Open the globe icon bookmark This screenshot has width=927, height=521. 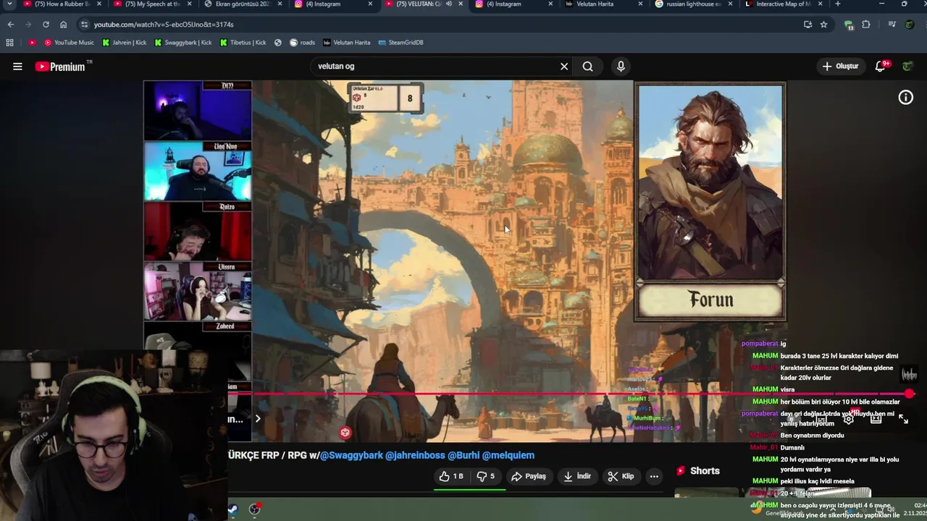tap(277, 43)
